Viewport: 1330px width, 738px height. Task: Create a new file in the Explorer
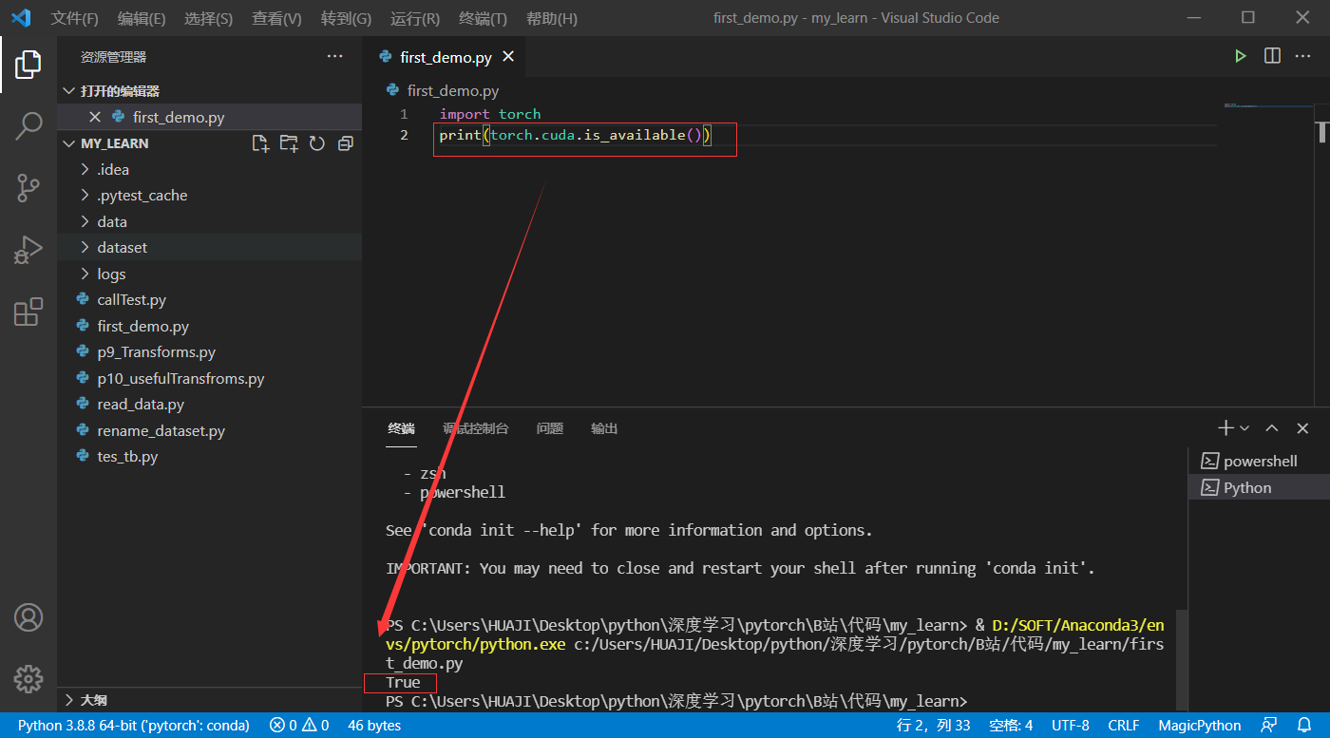(260, 142)
